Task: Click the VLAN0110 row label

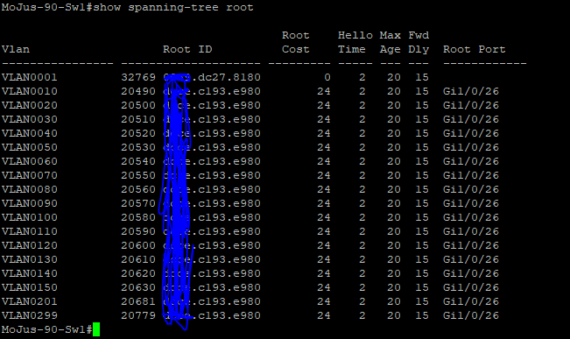Action: (x=30, y=231)
